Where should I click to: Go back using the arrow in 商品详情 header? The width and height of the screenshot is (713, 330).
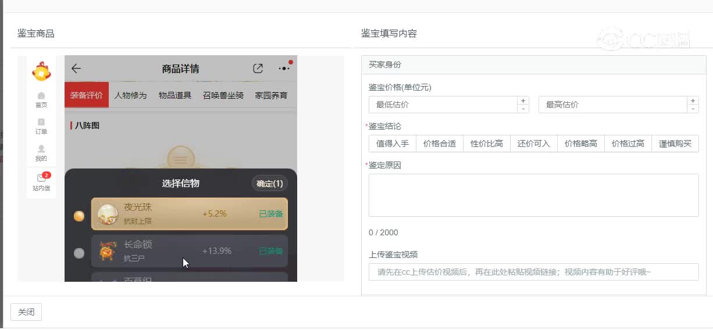[76, 69]
